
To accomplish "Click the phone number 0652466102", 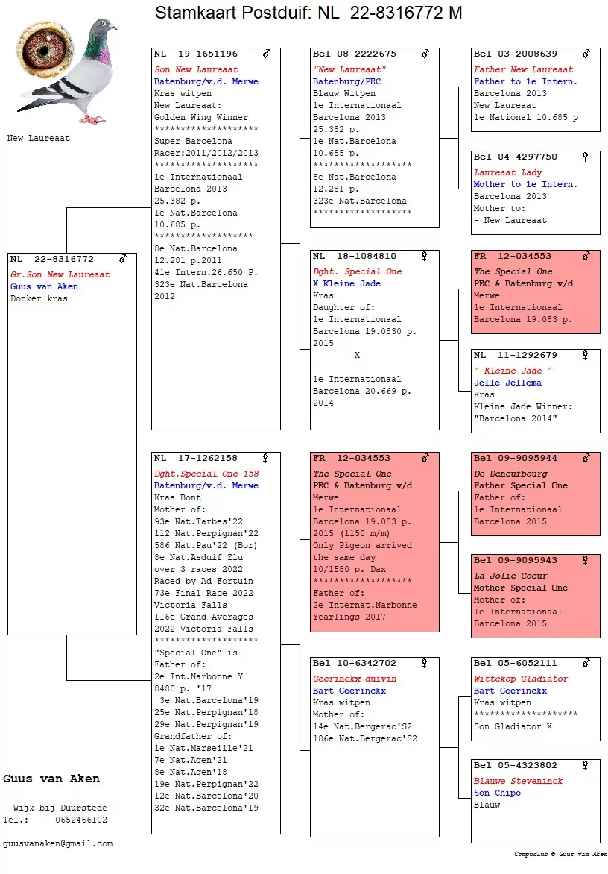I will [81, 820].
